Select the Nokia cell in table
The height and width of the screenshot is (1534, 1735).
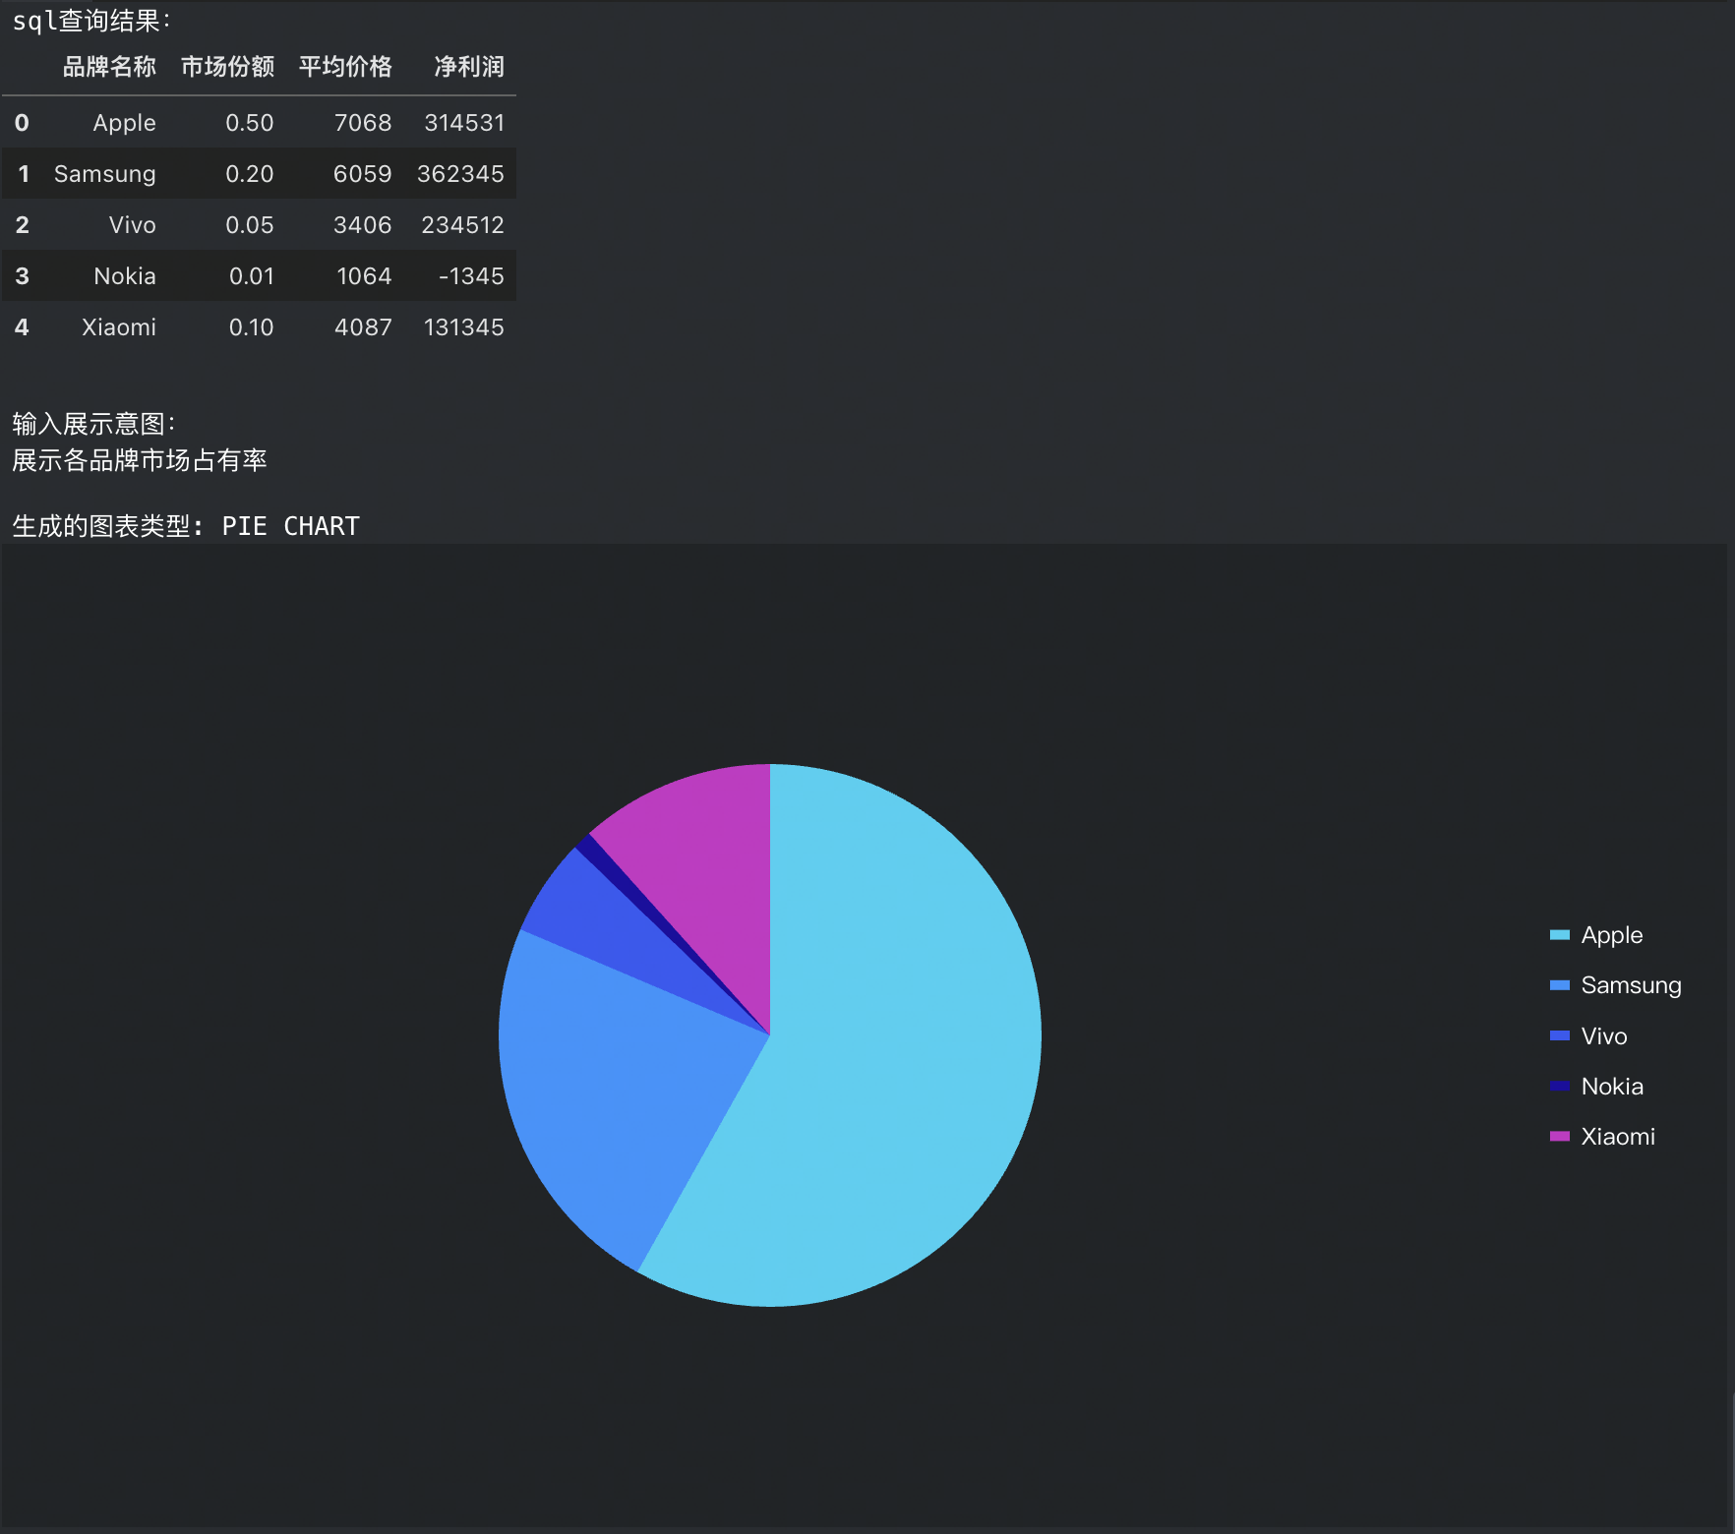coord(125,276)
